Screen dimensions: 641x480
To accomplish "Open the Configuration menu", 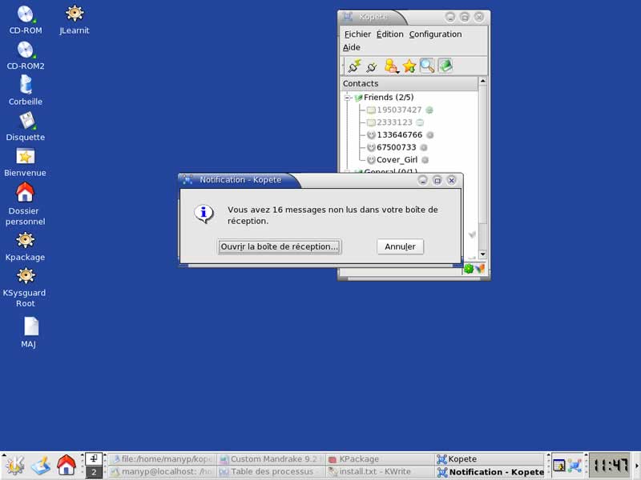I will [x=435, y=34].
